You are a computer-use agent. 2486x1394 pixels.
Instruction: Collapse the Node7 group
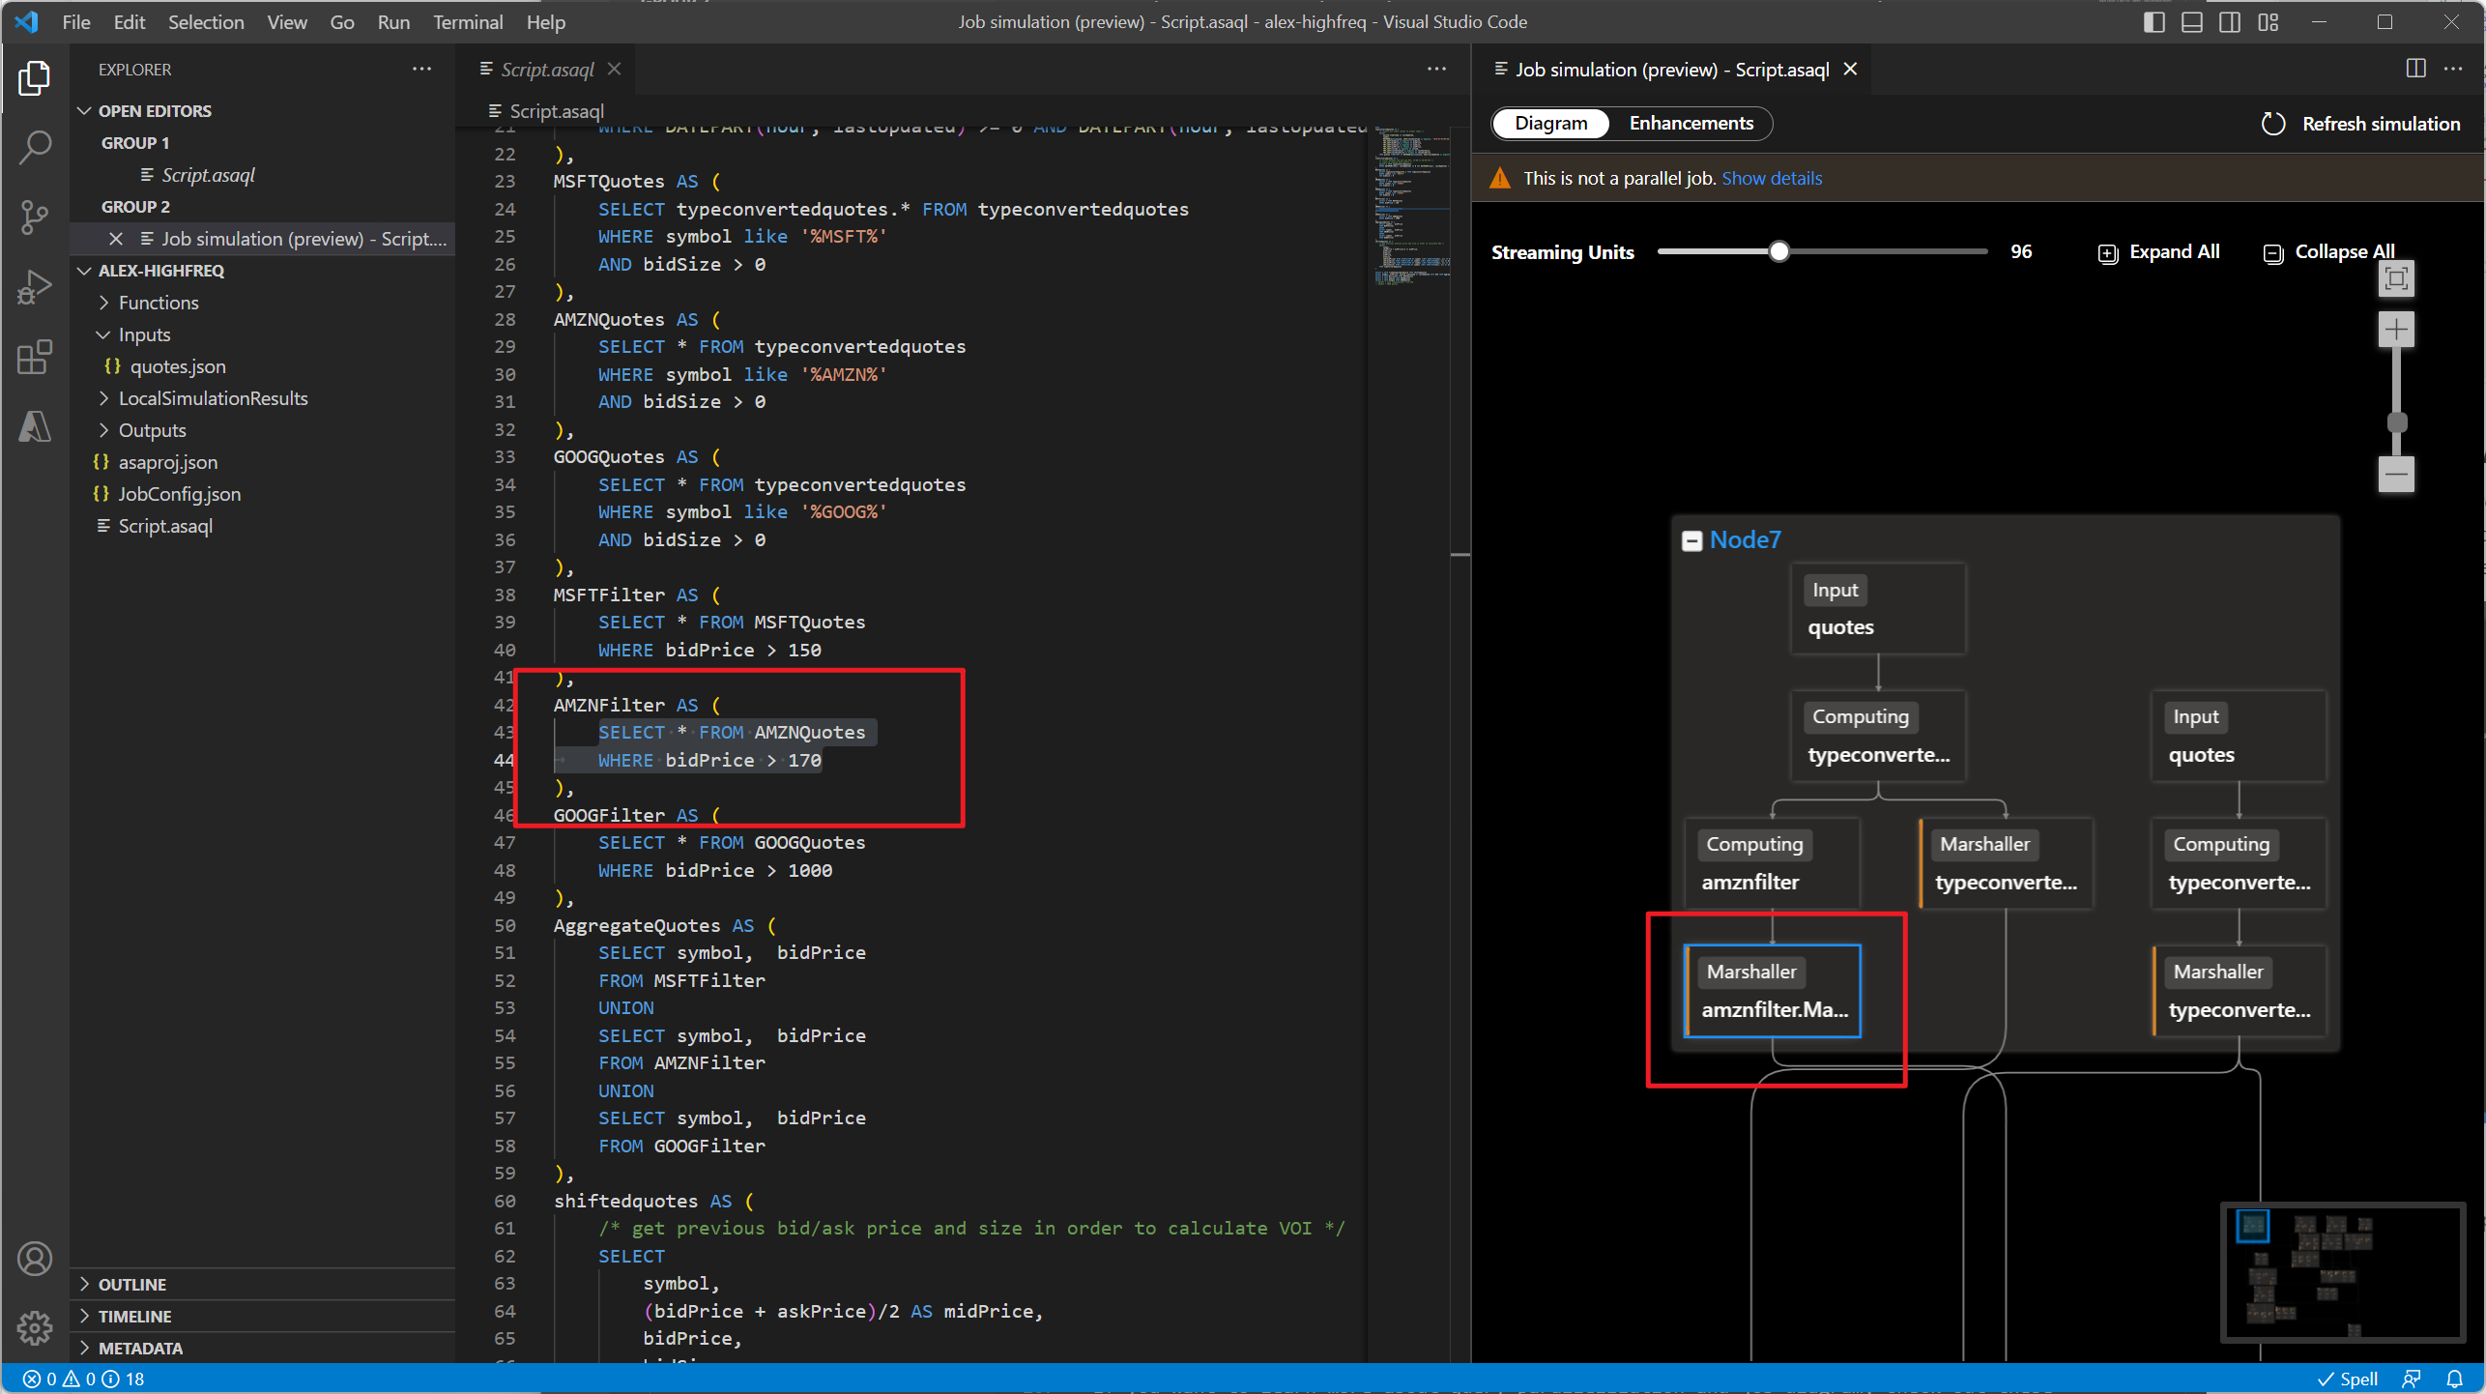point(1691,540)
